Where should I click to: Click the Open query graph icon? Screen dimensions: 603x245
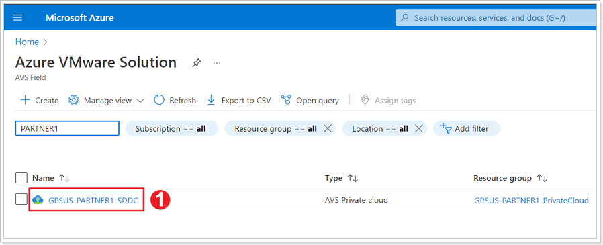(286, 101)
